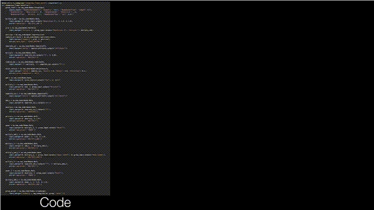Screen dimensions: 374x210
Task: Select the group_input node definition line
Action: coord(25,8)
